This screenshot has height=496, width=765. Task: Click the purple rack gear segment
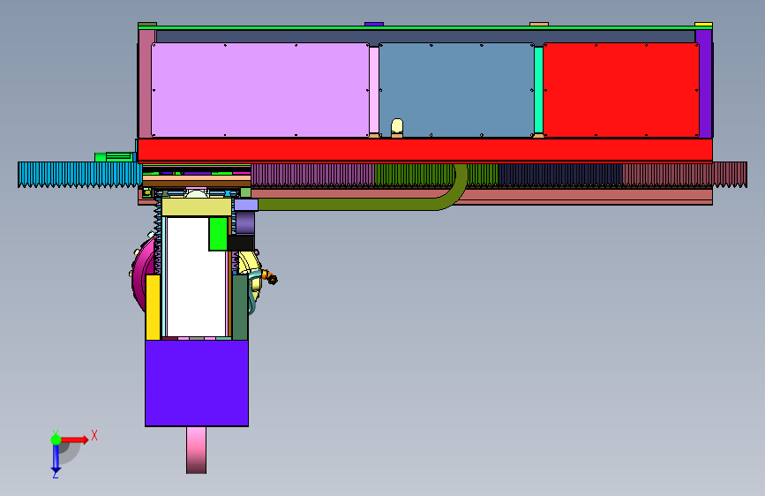pos(312,175)
